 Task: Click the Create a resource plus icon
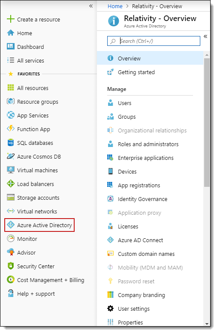click(x=11, y=19)
